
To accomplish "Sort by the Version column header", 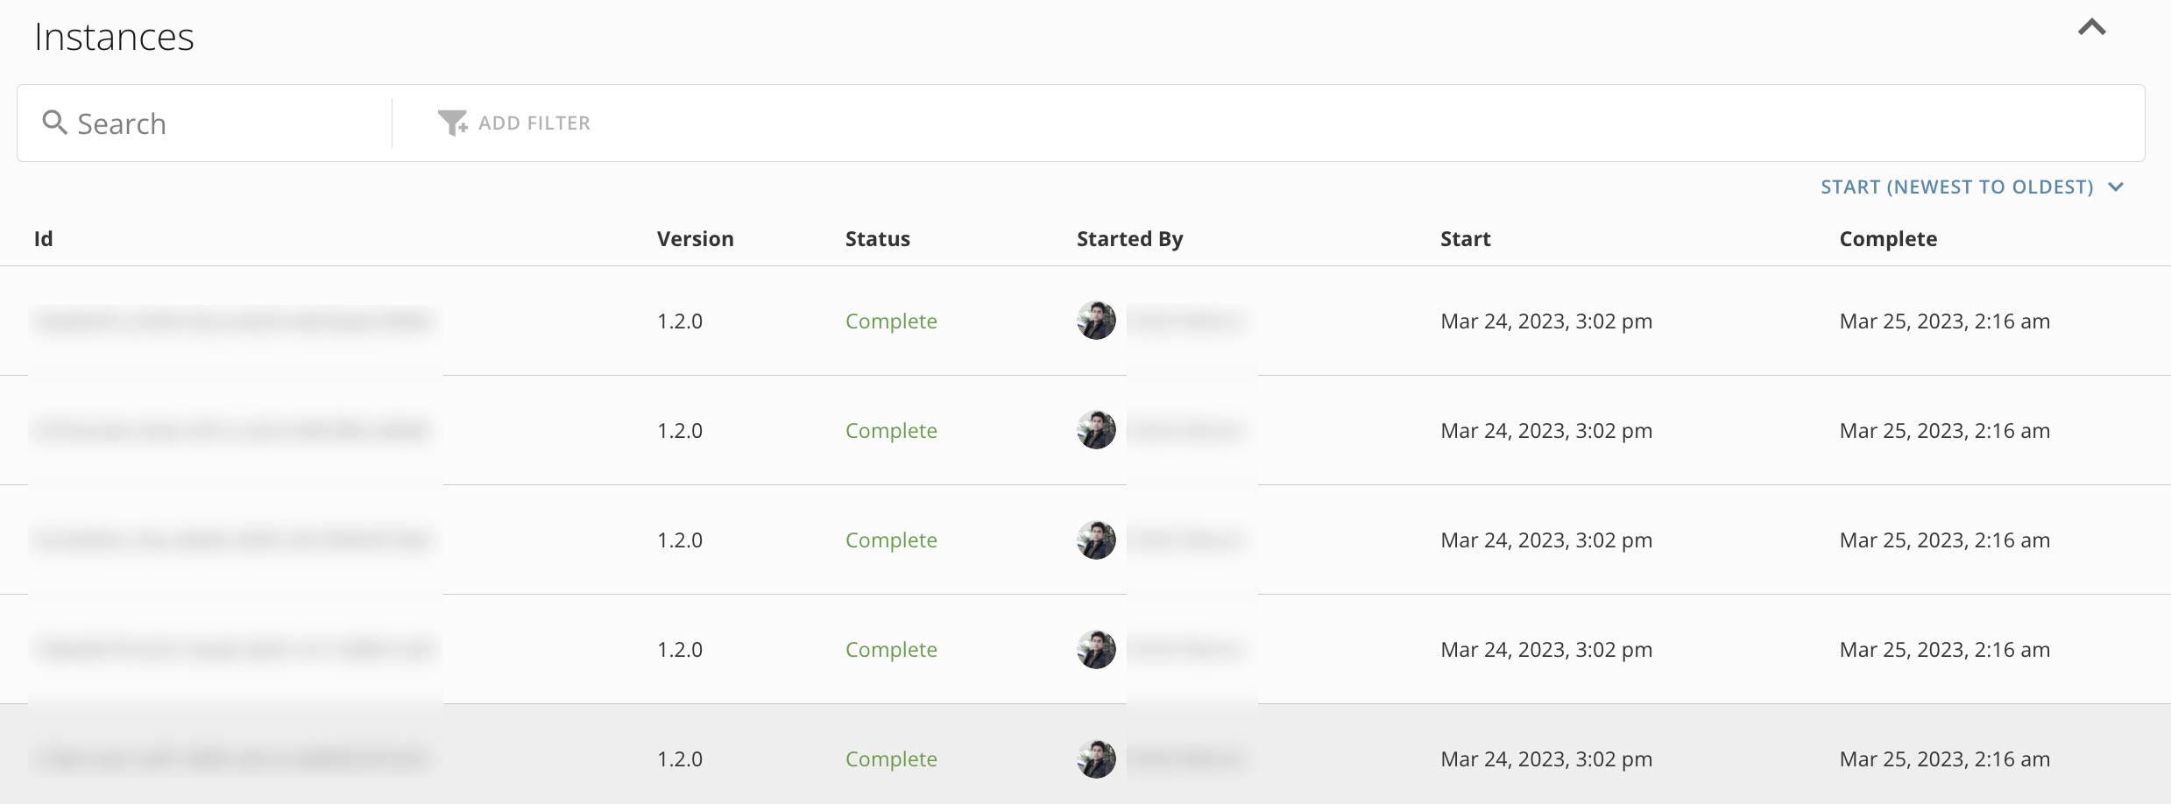I will pos(695,238).
